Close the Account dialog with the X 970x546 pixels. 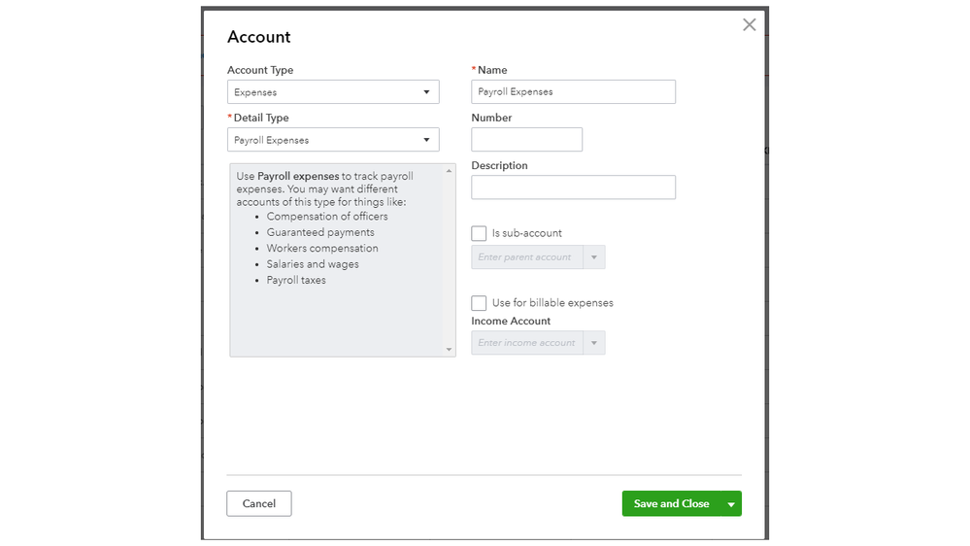tap(749, 25)
